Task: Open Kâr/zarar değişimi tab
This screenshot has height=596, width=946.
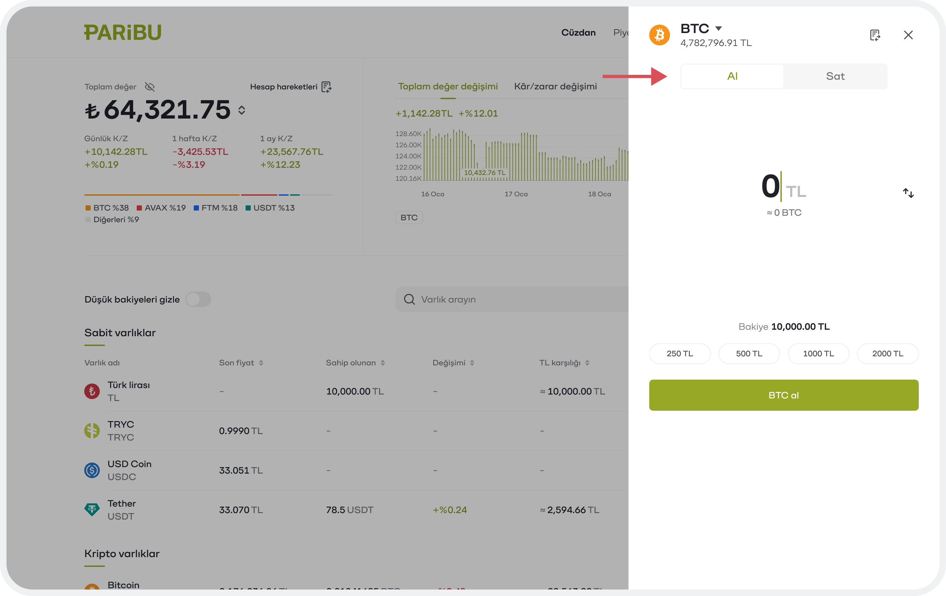Action: coord(555,86)
